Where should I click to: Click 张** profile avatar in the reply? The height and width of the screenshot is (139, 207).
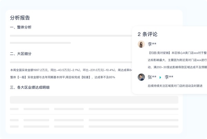tap(141, 77)
